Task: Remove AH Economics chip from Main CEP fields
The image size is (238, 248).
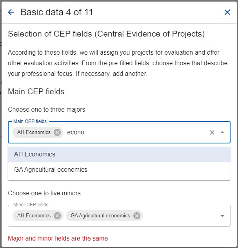Action: point(57,132)
